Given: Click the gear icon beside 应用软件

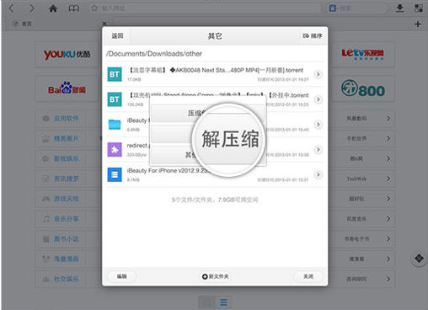Looking at the screenshot, I should [45, 119].
